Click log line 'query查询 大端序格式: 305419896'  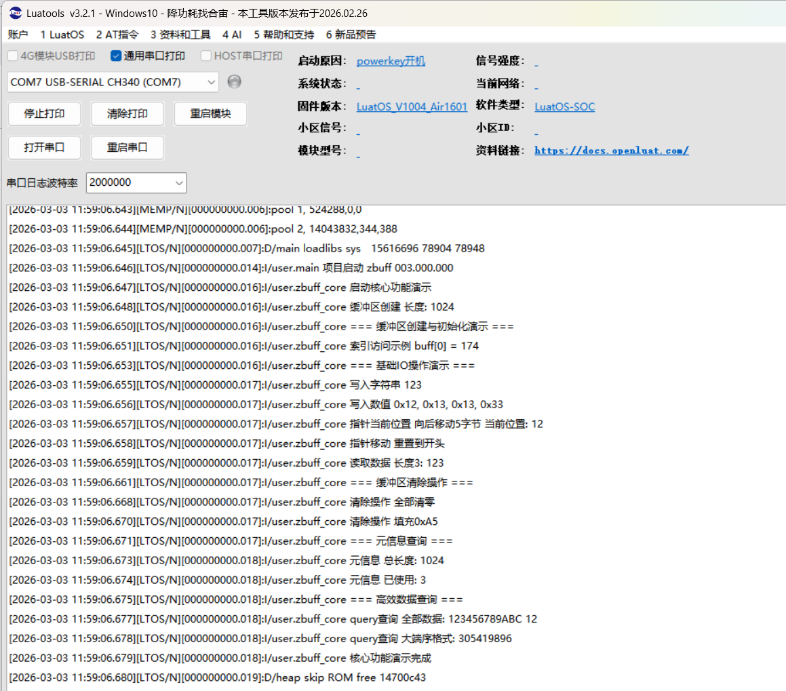[x=260, y=639]
